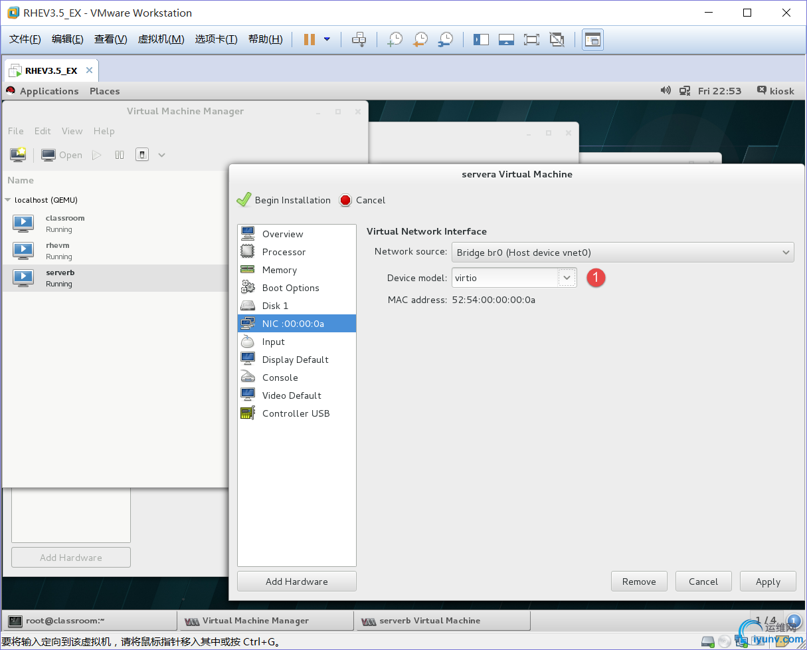Viewport: 807px width, 650px height.
Task: Click the run (play) icon in Virtual Machine Manager
Action: (97, 155)
